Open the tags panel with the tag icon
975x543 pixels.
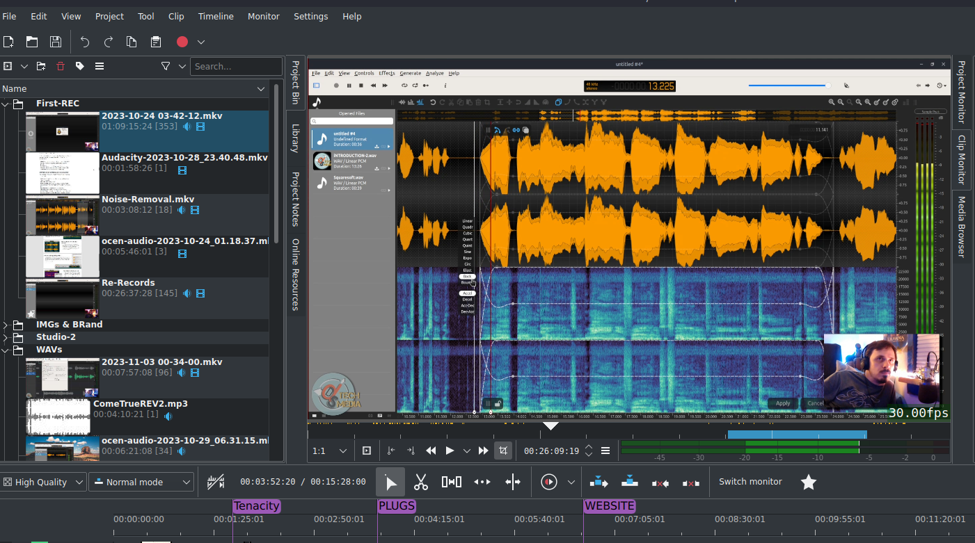point(80,66)
